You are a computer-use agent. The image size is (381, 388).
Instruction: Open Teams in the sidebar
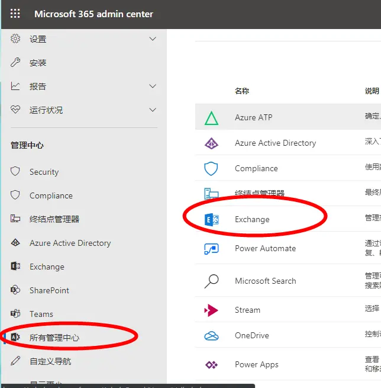41,314
